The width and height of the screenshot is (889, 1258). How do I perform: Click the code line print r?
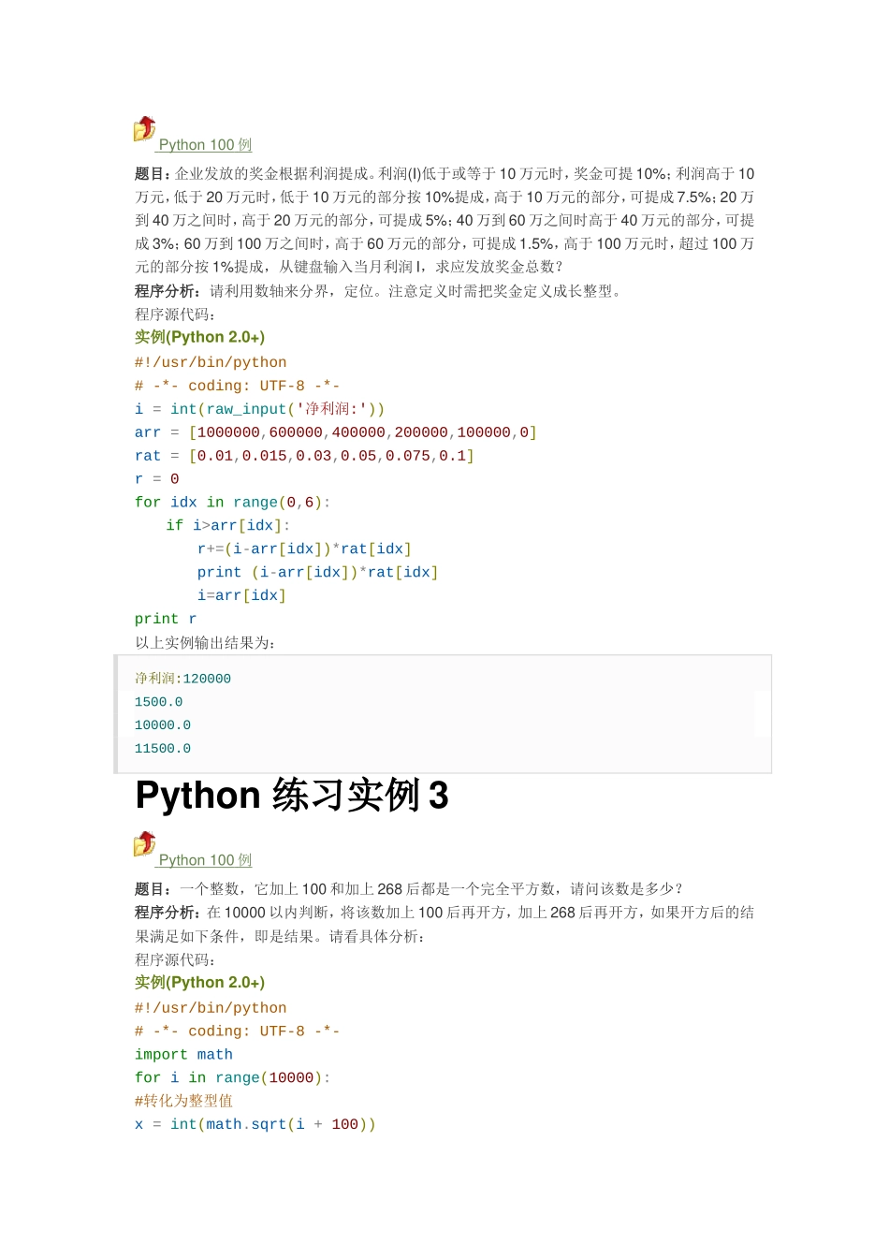click(x=166, y=620)
